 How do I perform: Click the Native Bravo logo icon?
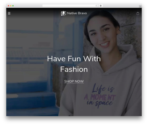pos(63,13)
